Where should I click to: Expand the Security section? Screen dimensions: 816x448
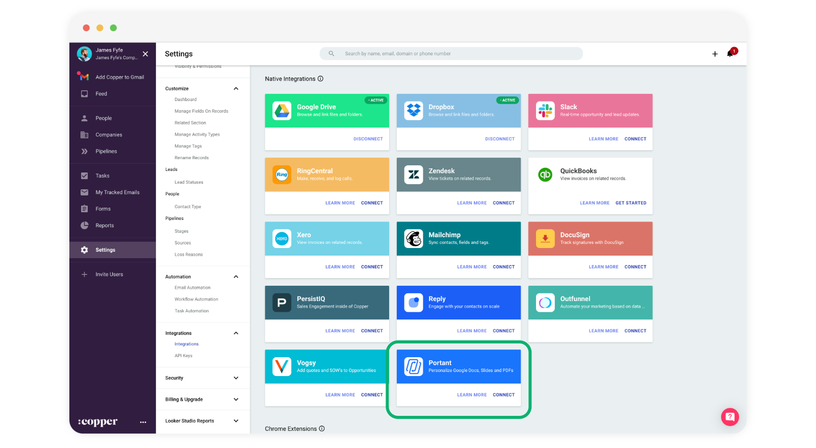[236, 378]
